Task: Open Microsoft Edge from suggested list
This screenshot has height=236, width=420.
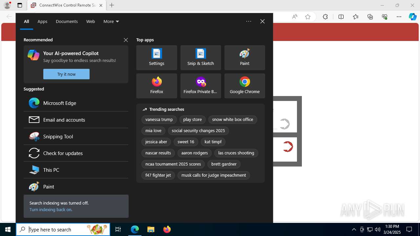Action: coord(76,103)
